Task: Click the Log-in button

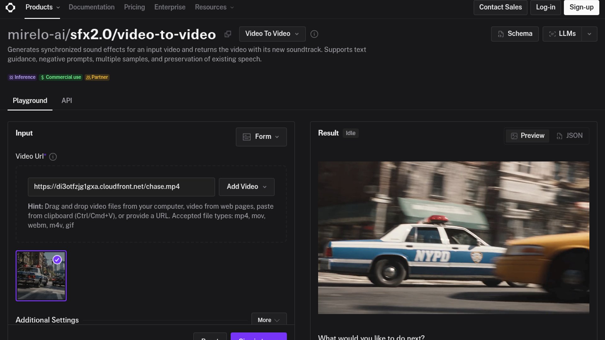Action: 545,7
